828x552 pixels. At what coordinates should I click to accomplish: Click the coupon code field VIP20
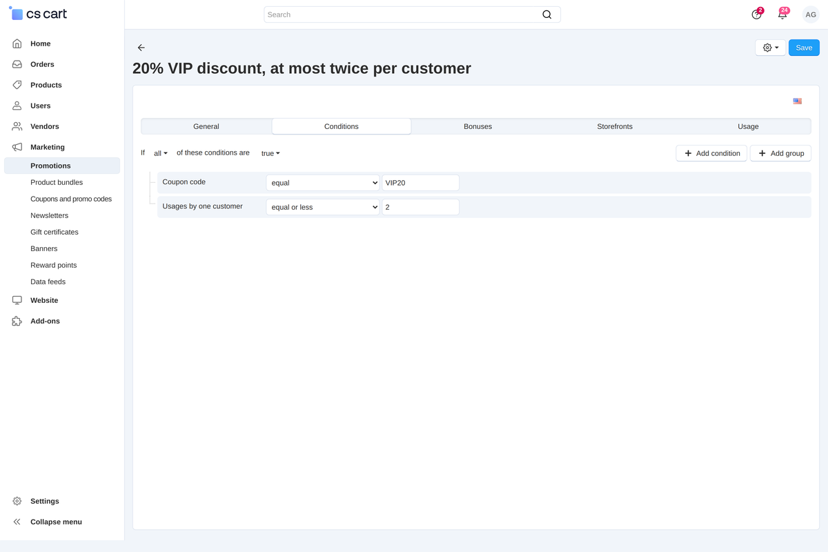[420, 183]
